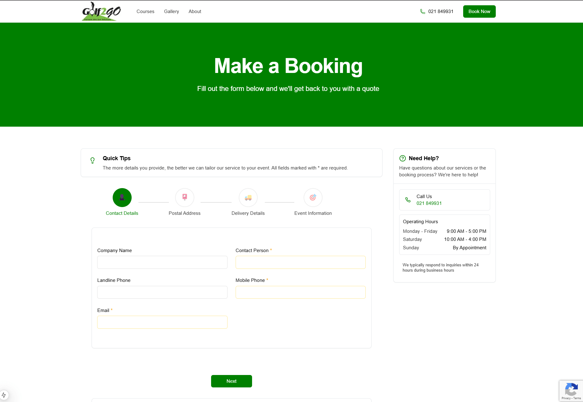Viewport: 583px width, 402px height.
Task: Open the About page
Action: pyautogui.click(x=195, y=11)
